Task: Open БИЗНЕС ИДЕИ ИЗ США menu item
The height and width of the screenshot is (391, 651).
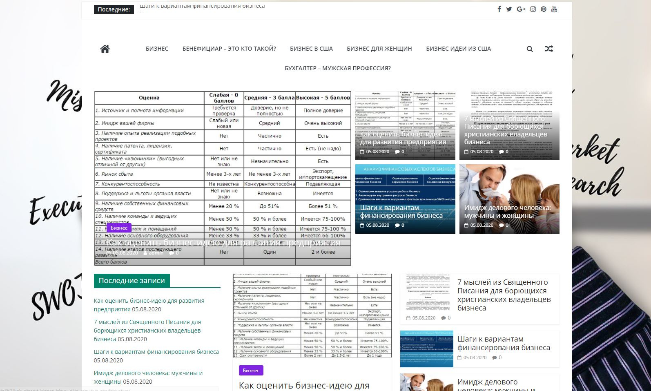Action: click(458, 49)
